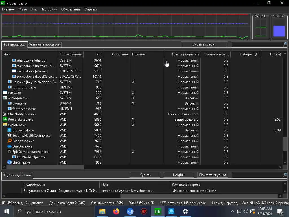Click the Everything.exe magnifier icon
This screenshot has width=289, height=217.
(x=10, y=141)
